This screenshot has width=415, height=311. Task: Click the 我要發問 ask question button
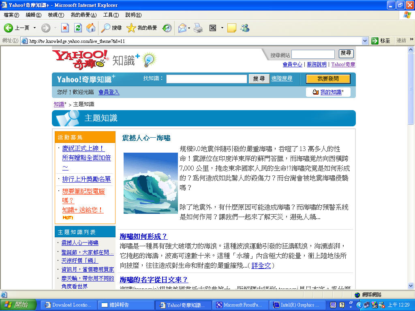328,79
